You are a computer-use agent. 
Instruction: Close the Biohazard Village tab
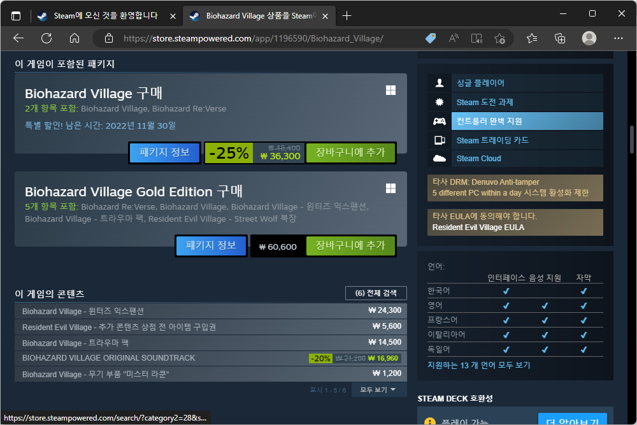pos(325,17)
